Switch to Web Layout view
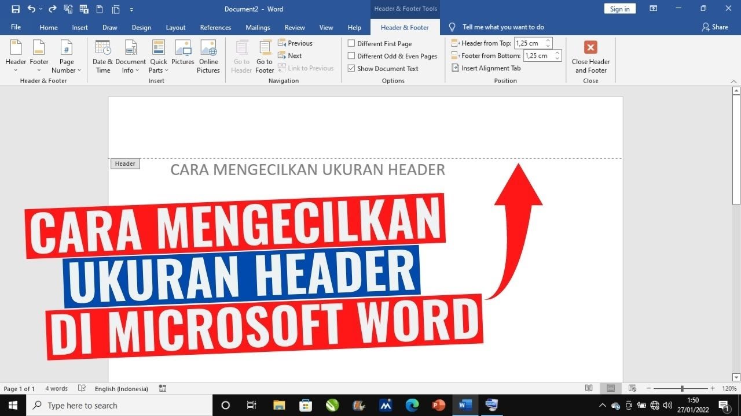This screenshot has height=416, width=741. click(x=632, y=389)
